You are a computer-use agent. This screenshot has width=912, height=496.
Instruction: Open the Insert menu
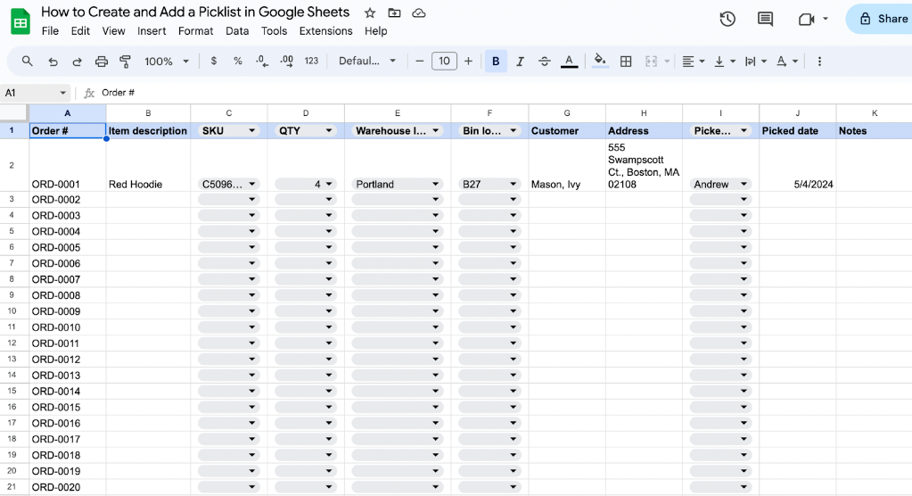152,31
